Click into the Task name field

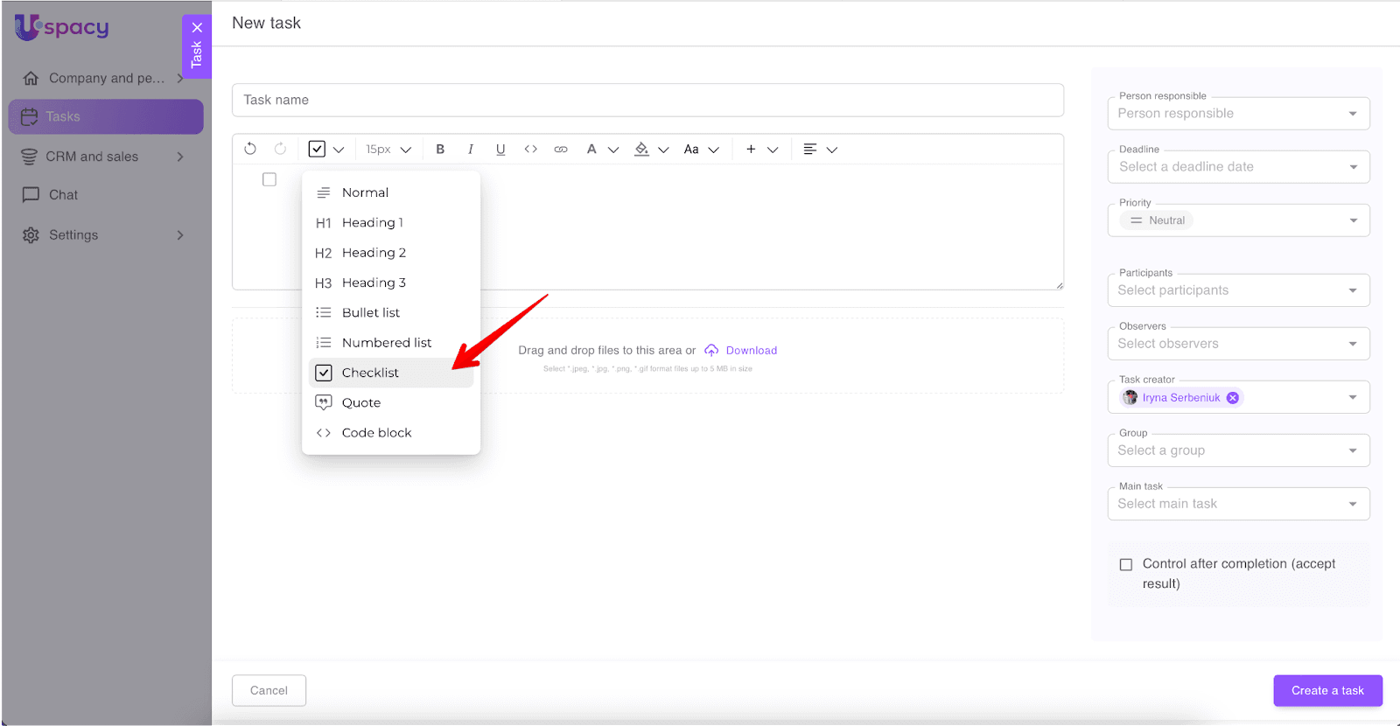pyautogui.click(x=647, y=100)
